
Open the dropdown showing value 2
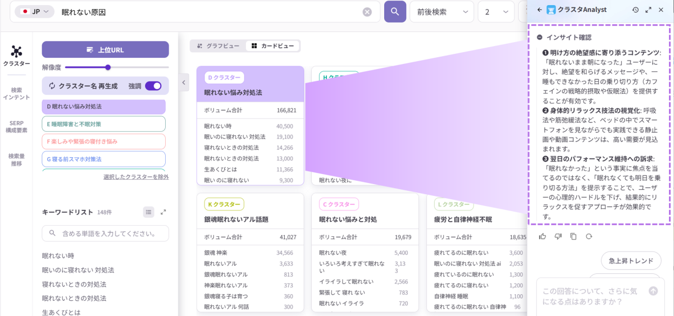coord(496,12)
